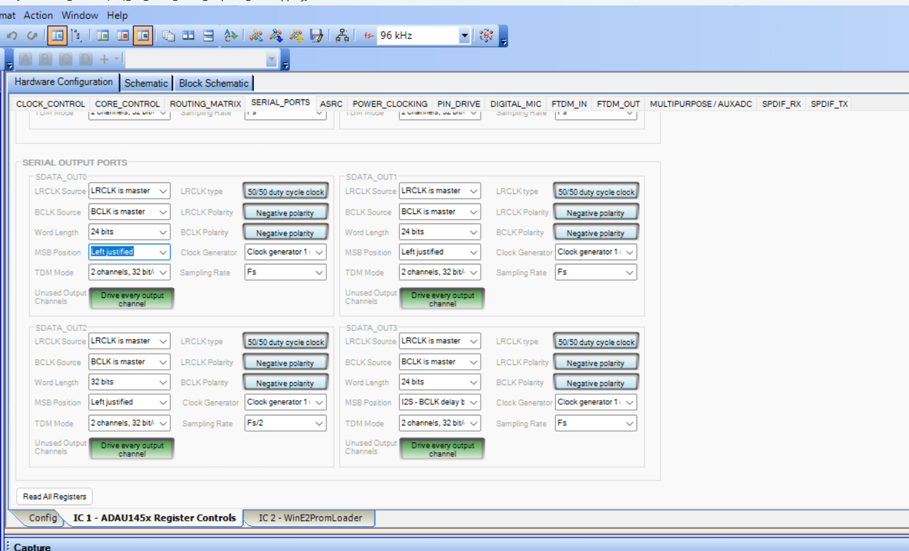Screen dimensions: 909x551
Task: Click the disabled D preset button
Action: click(85, 59)
